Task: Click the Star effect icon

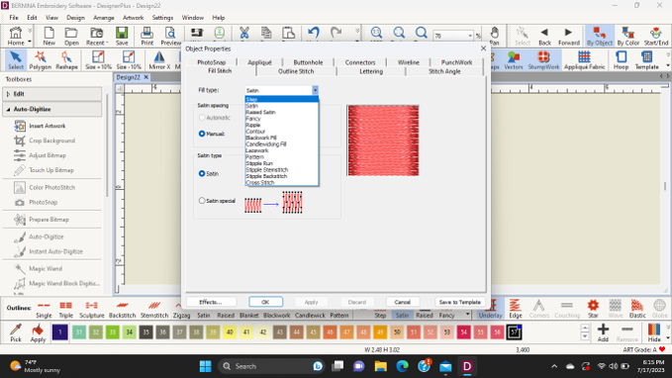Action: (593, 309)
